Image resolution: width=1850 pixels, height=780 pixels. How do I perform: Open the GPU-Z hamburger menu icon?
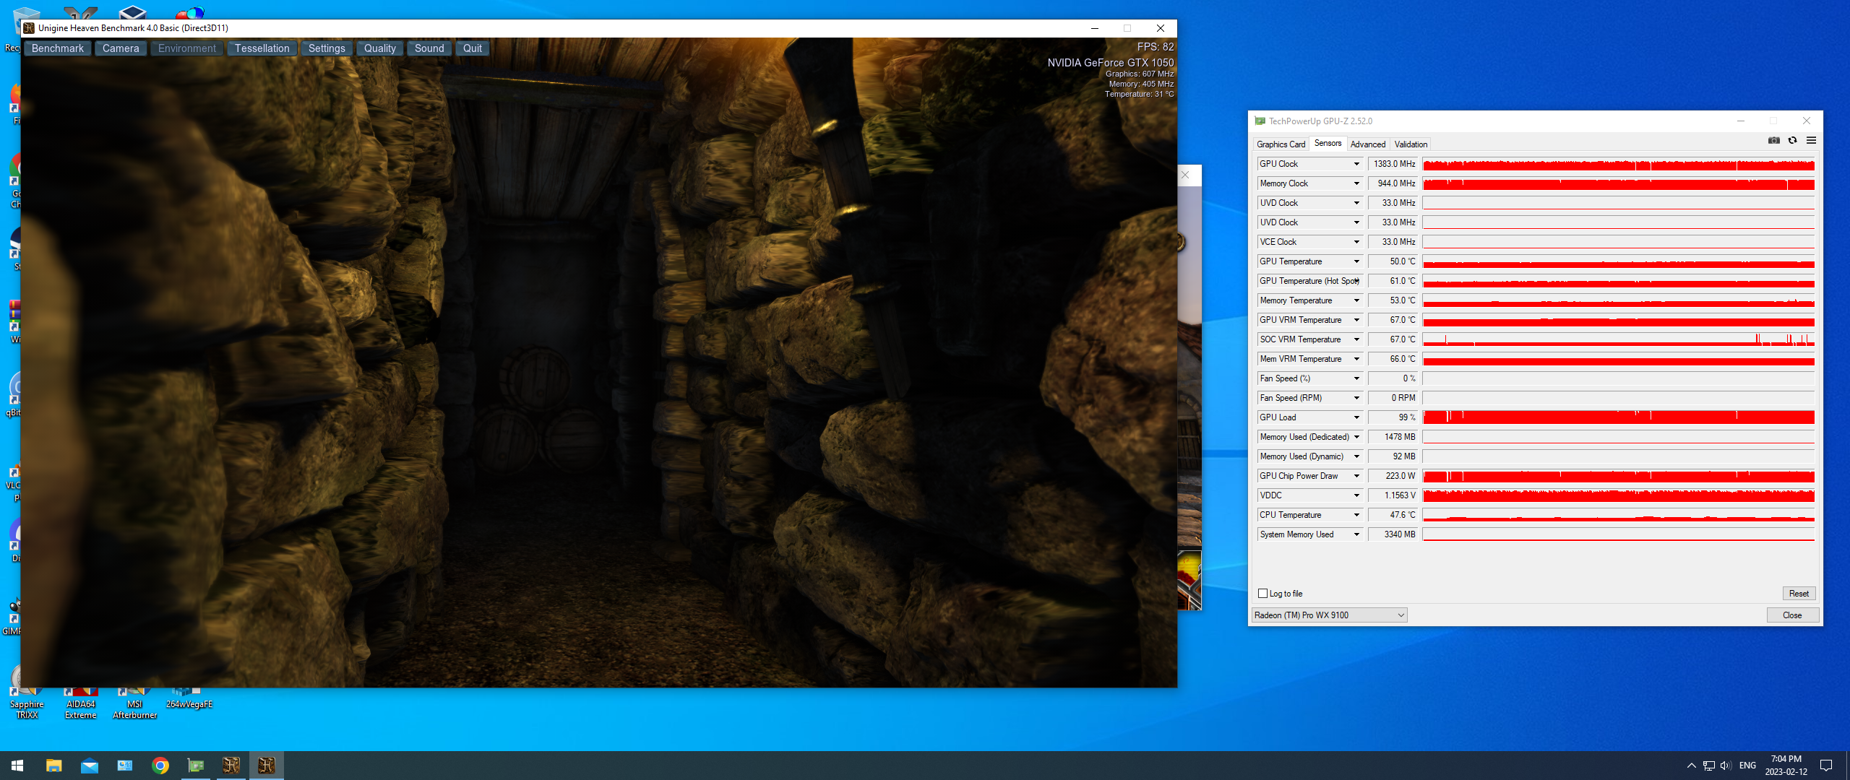tap(1811, 141)
